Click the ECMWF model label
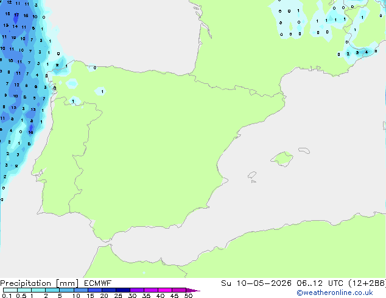The height and width of the screenshot is (298, 386). tap(98, 283)
